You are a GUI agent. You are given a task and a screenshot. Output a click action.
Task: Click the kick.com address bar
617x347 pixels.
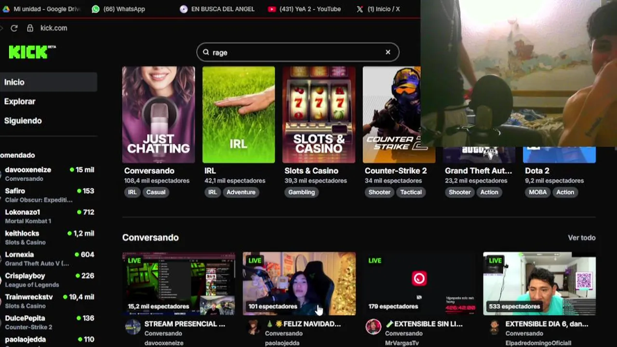pyautogui.click(x=54, y=28)
